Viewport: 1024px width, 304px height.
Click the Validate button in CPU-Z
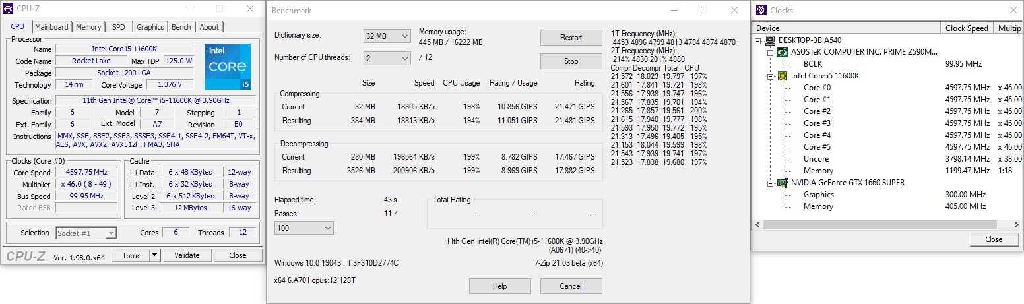point(187,255)
